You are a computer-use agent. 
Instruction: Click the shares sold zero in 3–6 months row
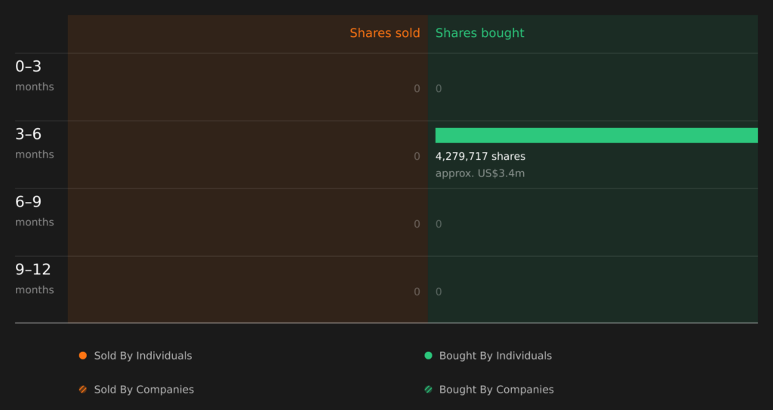417,157
